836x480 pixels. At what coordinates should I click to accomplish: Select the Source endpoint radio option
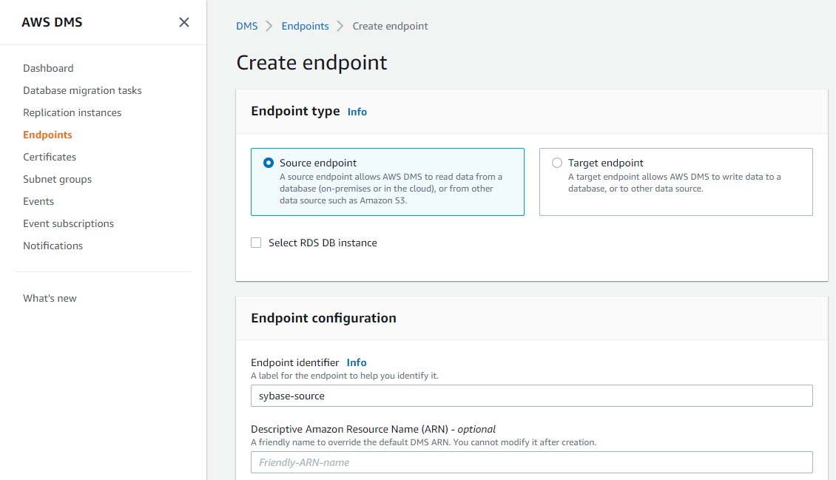(x=269, y=163)
